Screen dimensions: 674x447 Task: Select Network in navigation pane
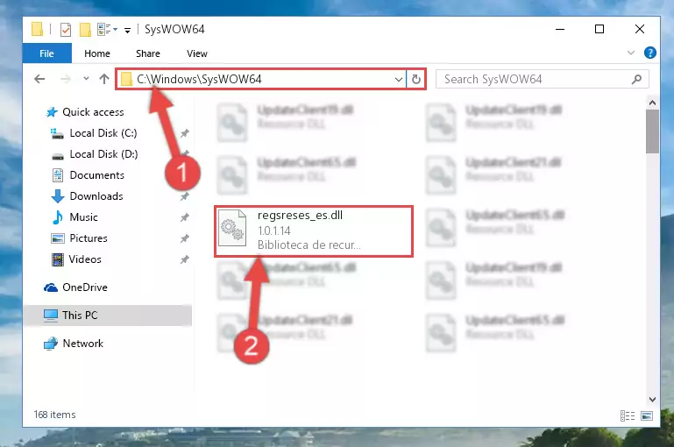[x=83, y=344]
